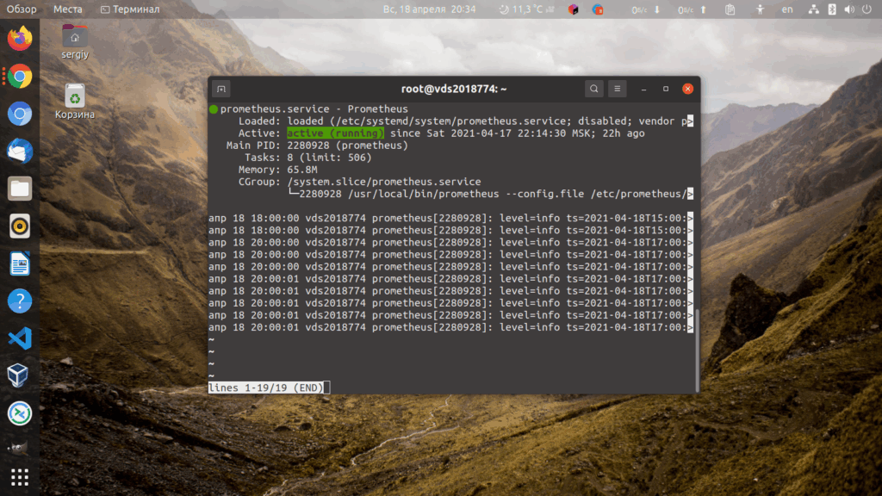Open the Обзор activities overview
The image size is (882, 496).
[22, 9]
